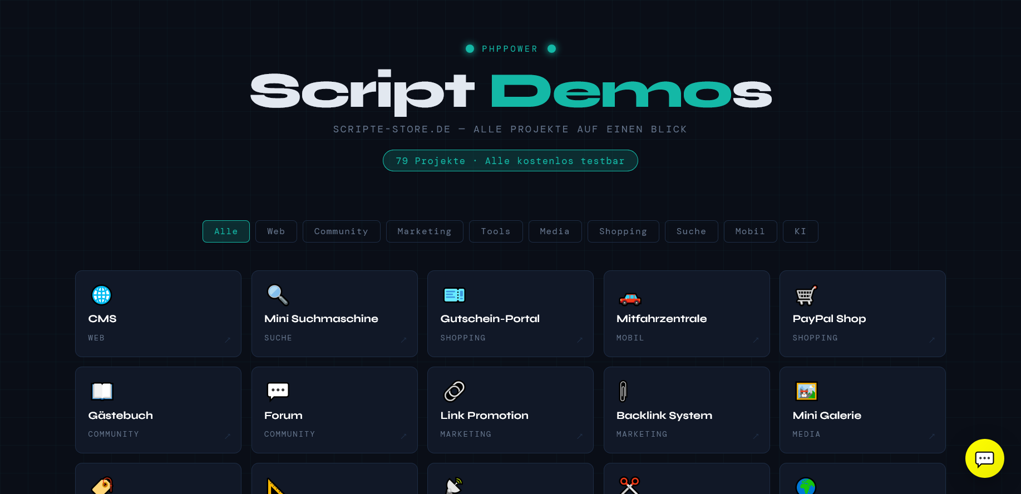
Task: Click the arrow icon on Forum card
Action: click(x=403, y=436)
